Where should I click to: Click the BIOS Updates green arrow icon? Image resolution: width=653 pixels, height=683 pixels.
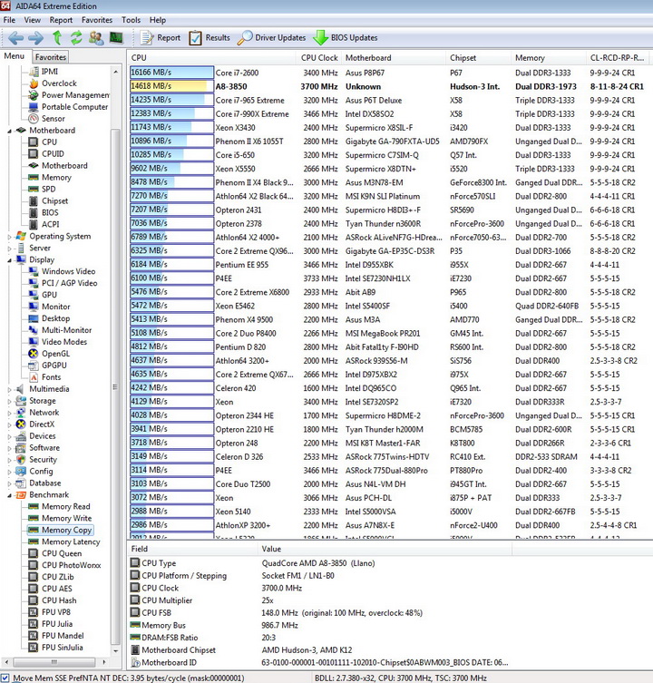(x=321, y=38)
